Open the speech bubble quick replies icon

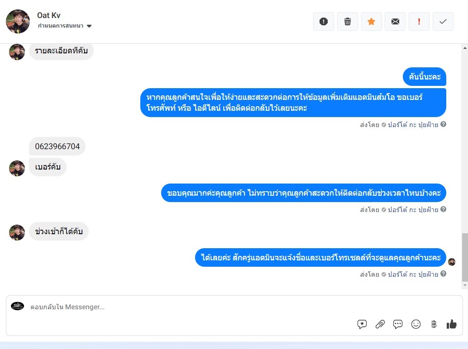coord(398,324)
